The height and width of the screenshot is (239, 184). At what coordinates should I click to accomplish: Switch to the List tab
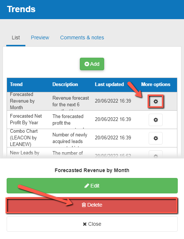[x=16, y=38]
